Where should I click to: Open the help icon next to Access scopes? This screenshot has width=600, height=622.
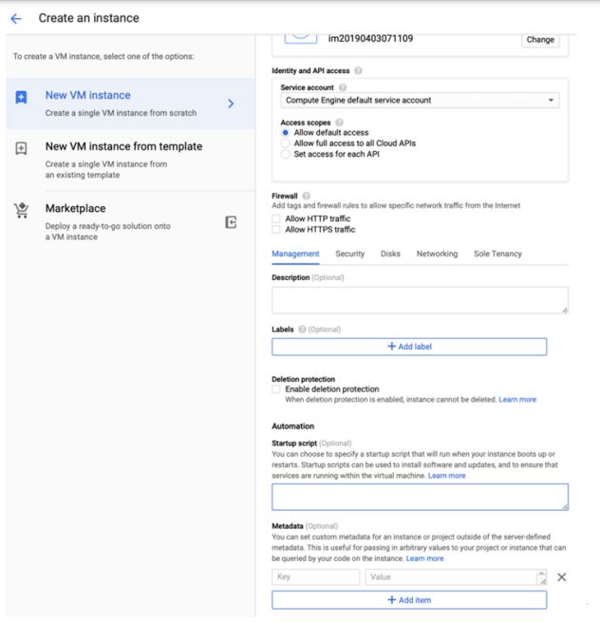point(339,123)
